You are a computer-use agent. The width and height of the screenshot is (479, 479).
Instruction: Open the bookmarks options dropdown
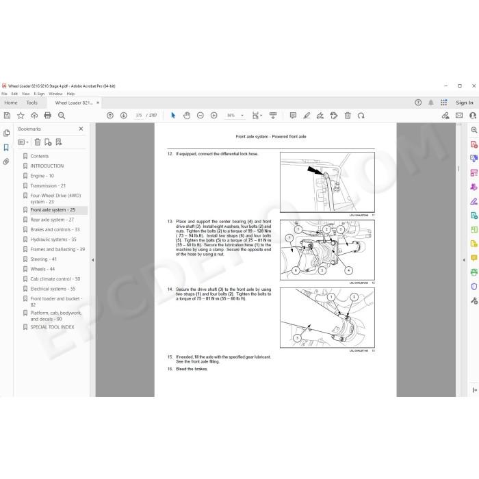tap(23, 142)
